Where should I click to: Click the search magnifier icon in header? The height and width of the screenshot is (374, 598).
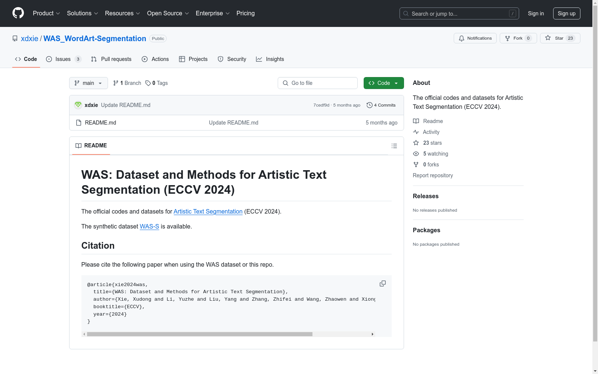(406, 13)
